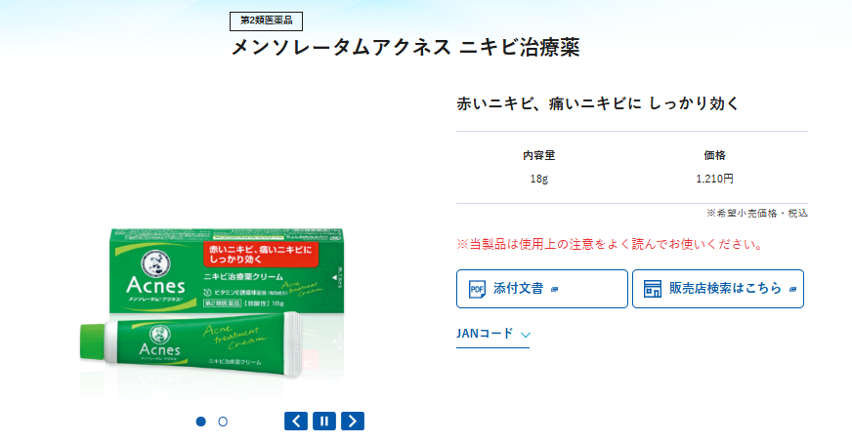The height and width of the screenshot is (443, 852).
Task: Click the 第2類医薬品 category badge
Action: pos(266,21)
